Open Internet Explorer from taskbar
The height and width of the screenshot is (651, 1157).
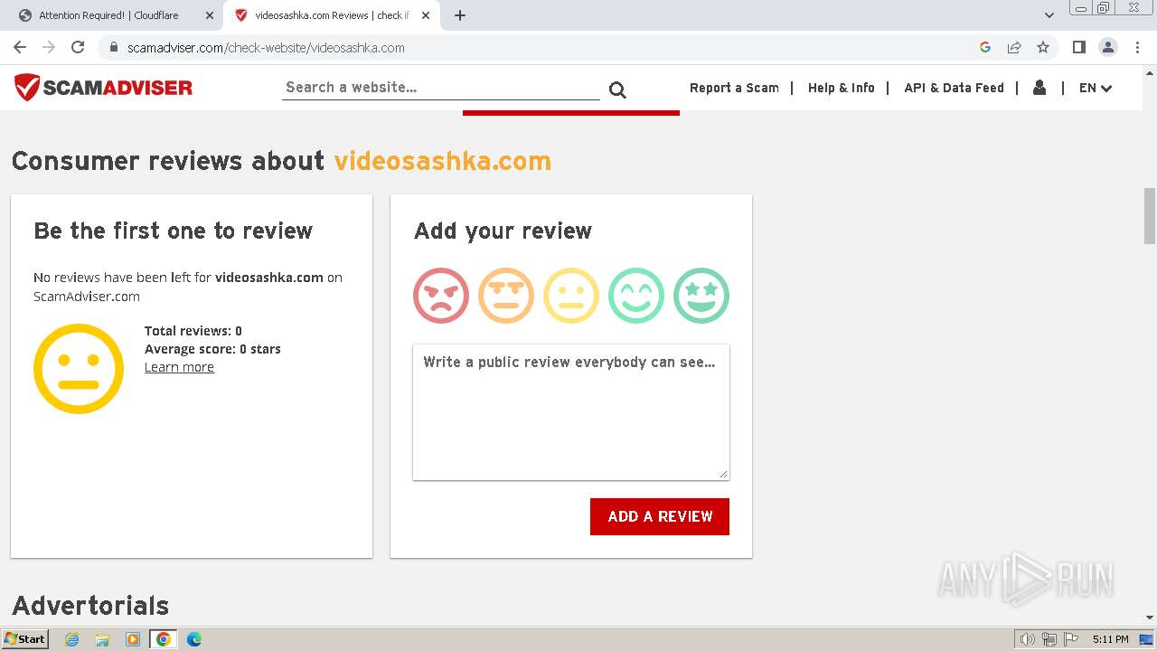point(72,639)
